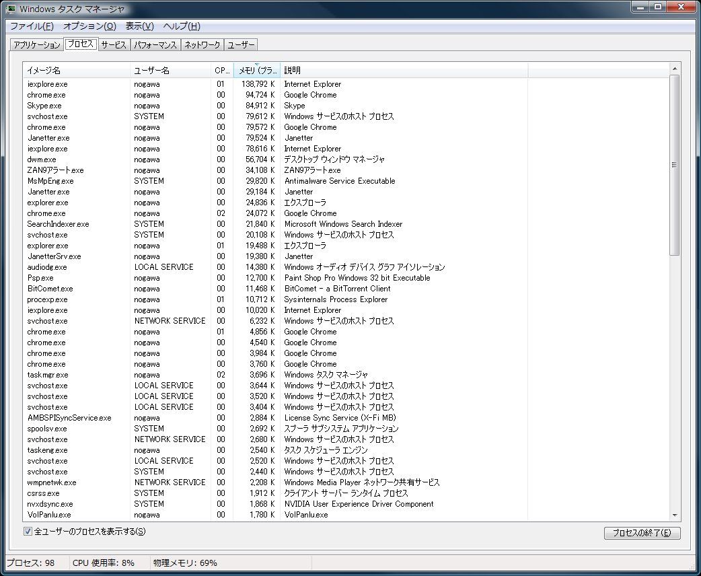Viewport: 701px width, 576px height.
Task: Switch to the サービス tab
Action: tap(114, 44)
